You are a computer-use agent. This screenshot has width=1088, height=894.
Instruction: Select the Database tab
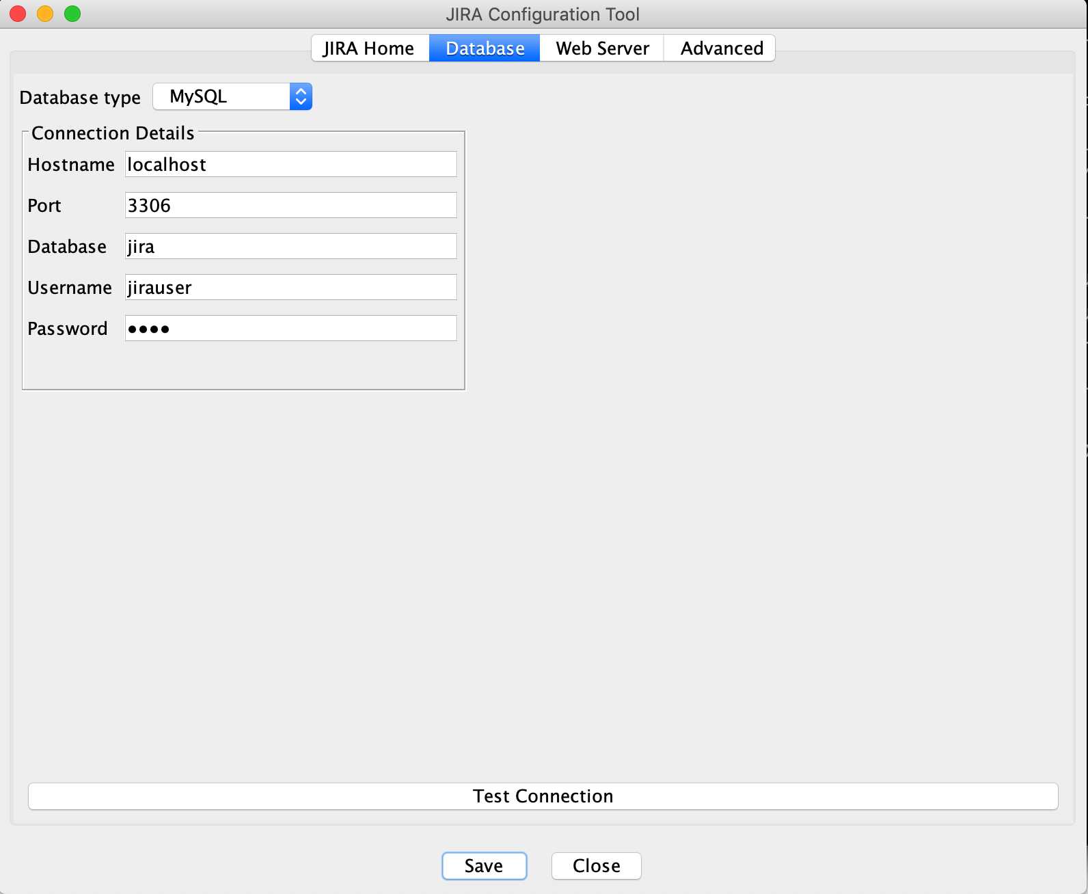pos(485,49)
